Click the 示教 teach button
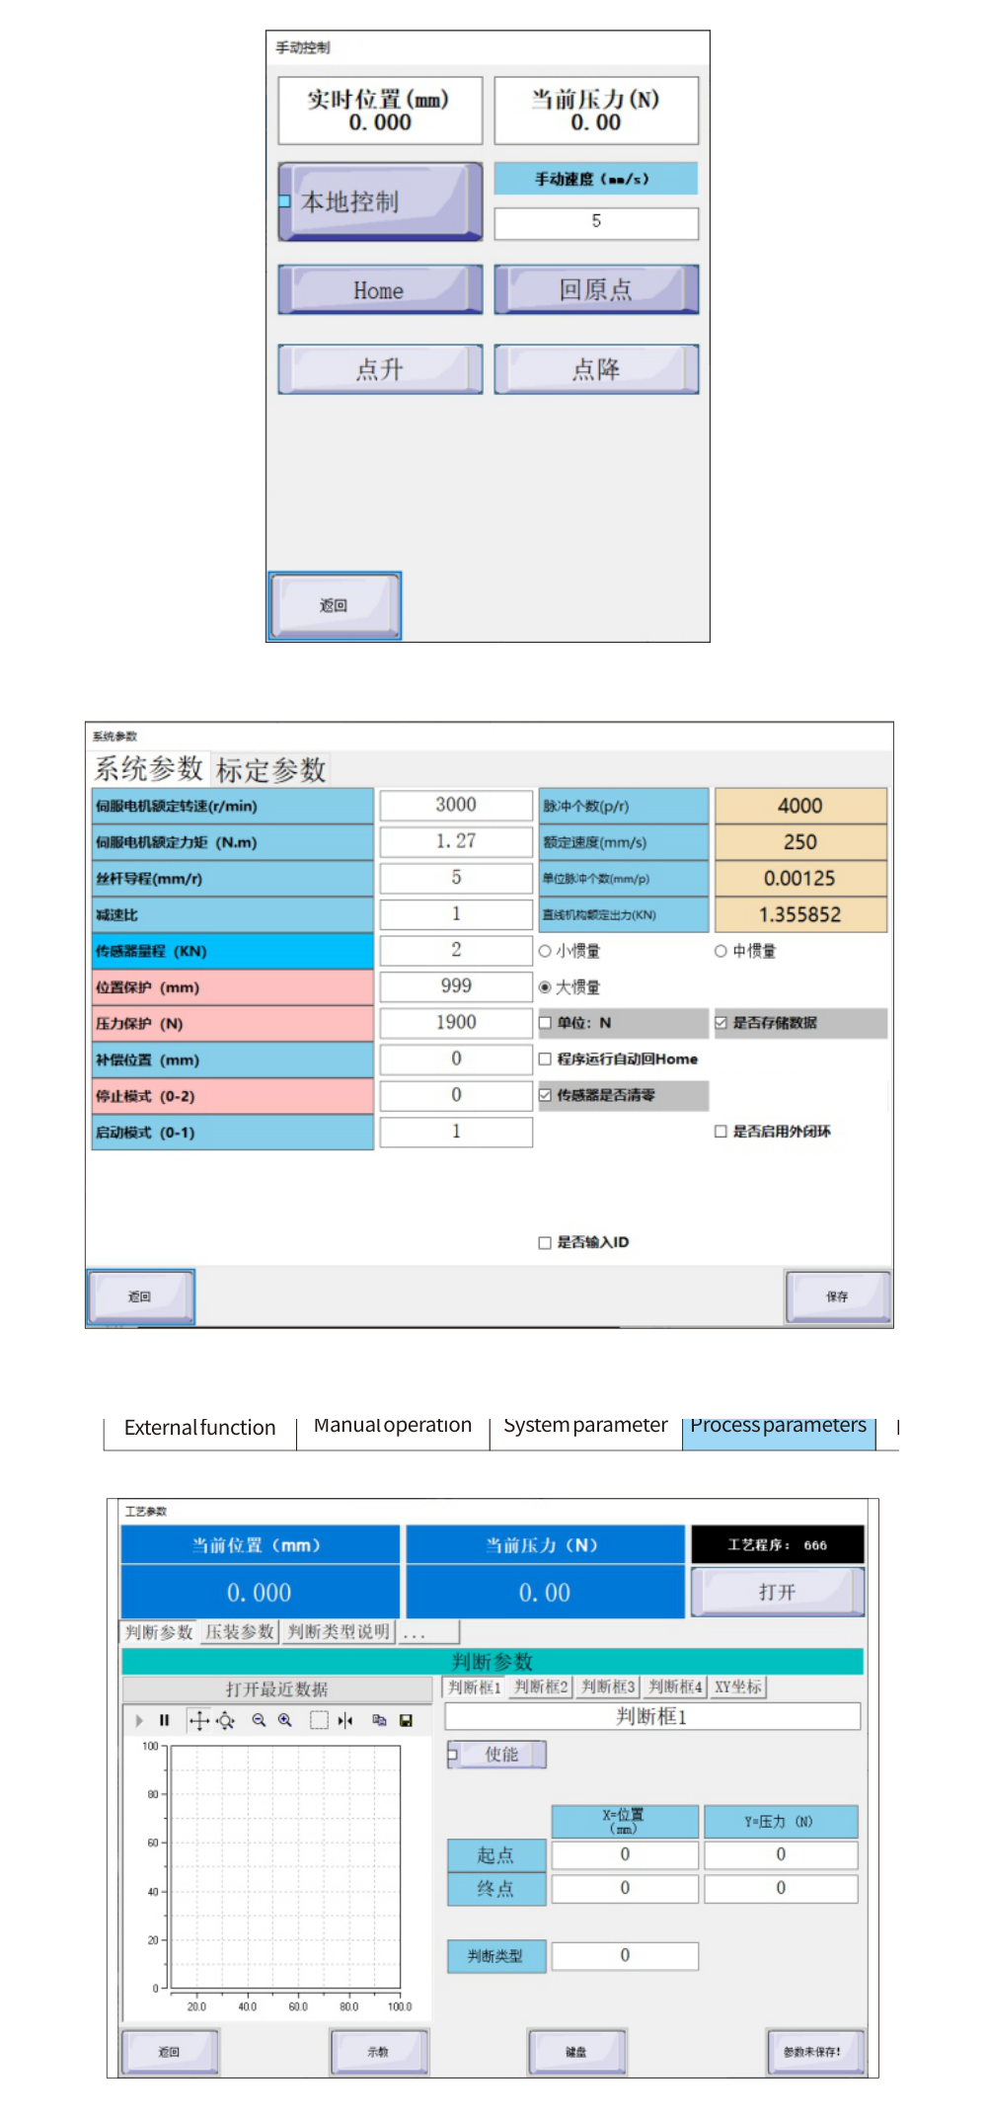987x2119 pixels. pos(379,2052)
